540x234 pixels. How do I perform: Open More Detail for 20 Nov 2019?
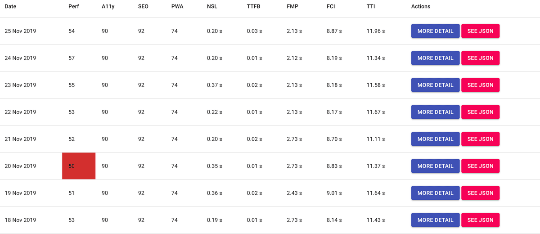pyautogui.click(x=435, y=166)
